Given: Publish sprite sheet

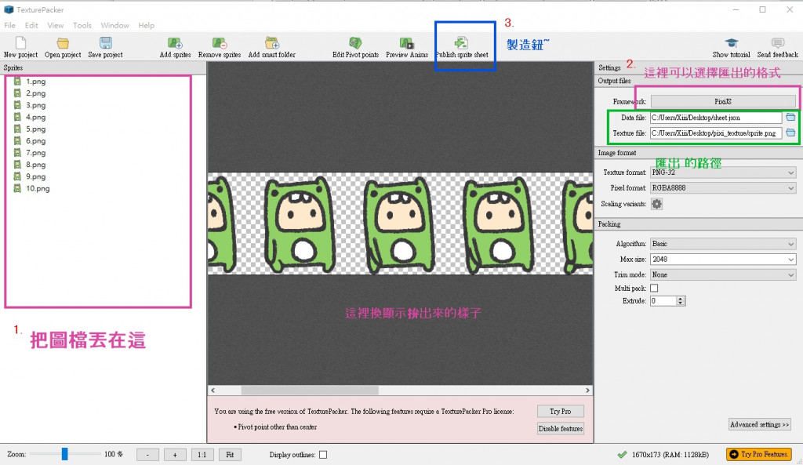Looking at the screenshot, I should click(462, 47).
